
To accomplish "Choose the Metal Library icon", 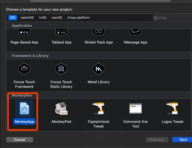I will coord(98,69).
